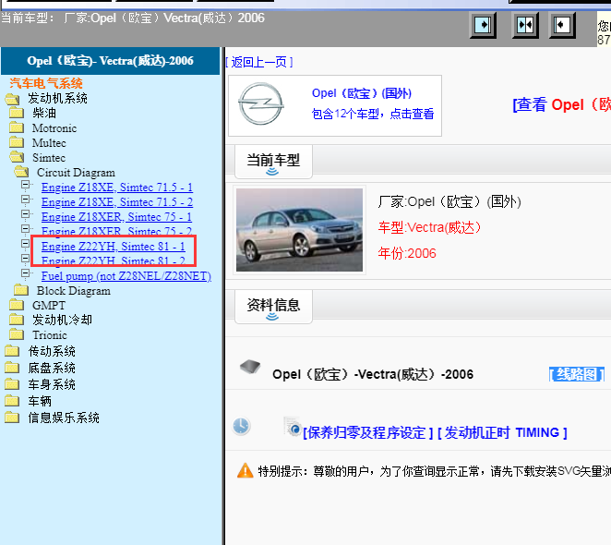611x545 pixels.
Task: Click the split panel layout icon
Action: tap(525, 25)
